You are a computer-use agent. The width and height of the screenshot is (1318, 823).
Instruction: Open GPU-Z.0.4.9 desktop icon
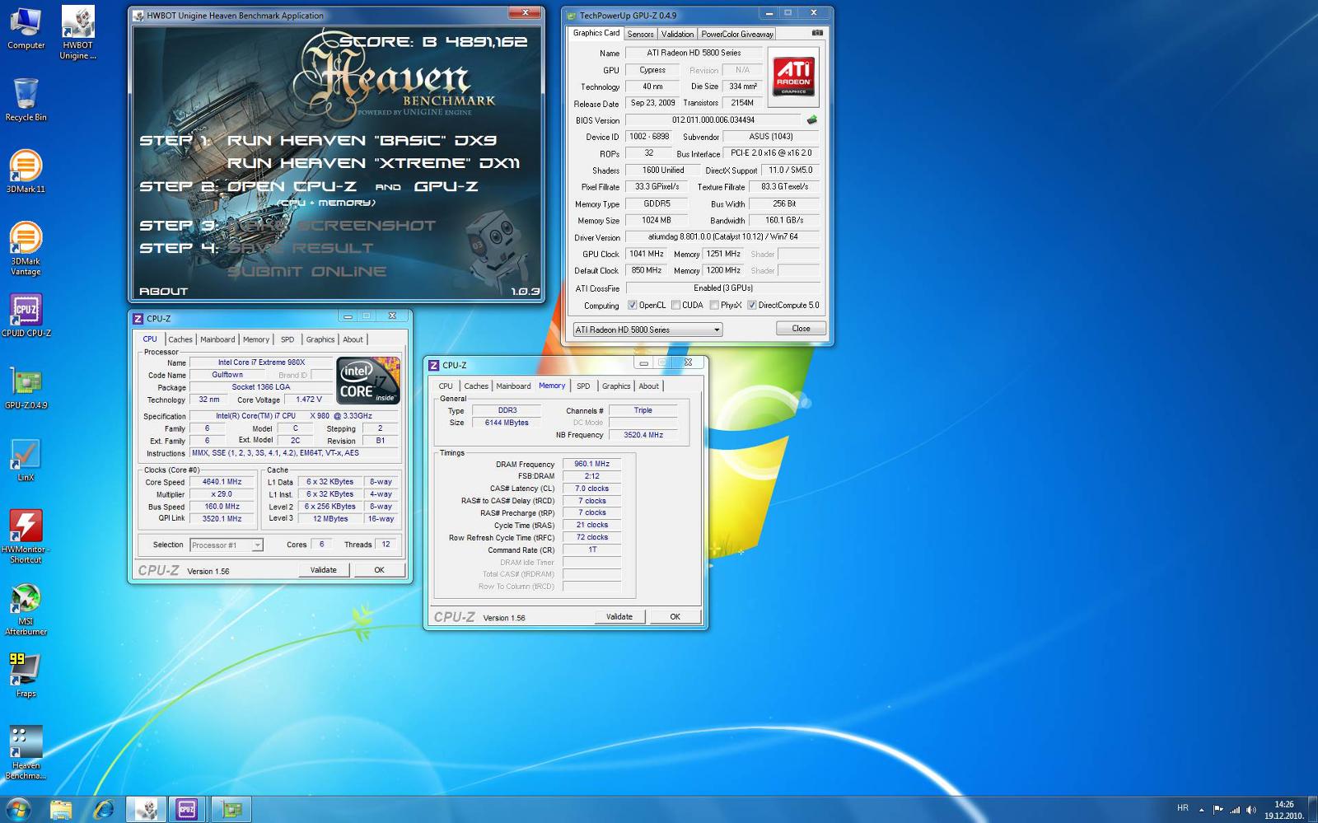26,387
